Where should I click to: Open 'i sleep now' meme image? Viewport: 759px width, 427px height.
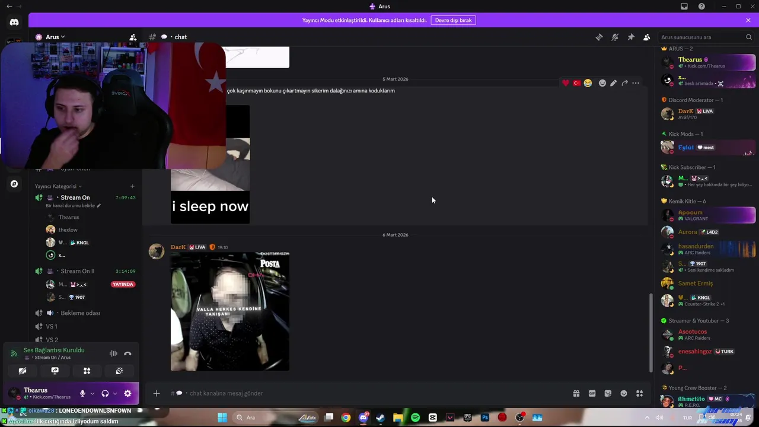(x=210, y=164)
